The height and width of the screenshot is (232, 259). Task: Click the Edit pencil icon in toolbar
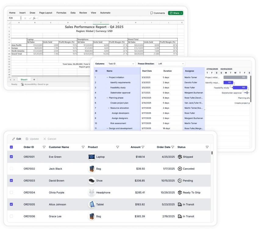(x=13, y=139)
